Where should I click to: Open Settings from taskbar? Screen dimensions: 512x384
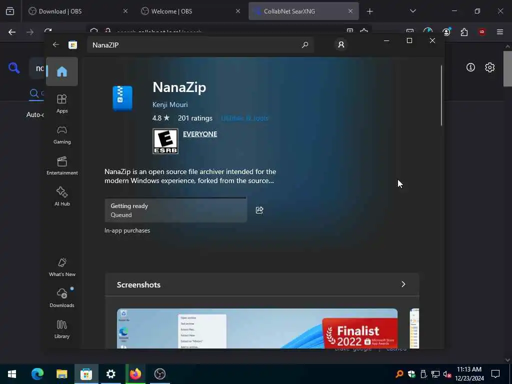[x=111, y=374]
